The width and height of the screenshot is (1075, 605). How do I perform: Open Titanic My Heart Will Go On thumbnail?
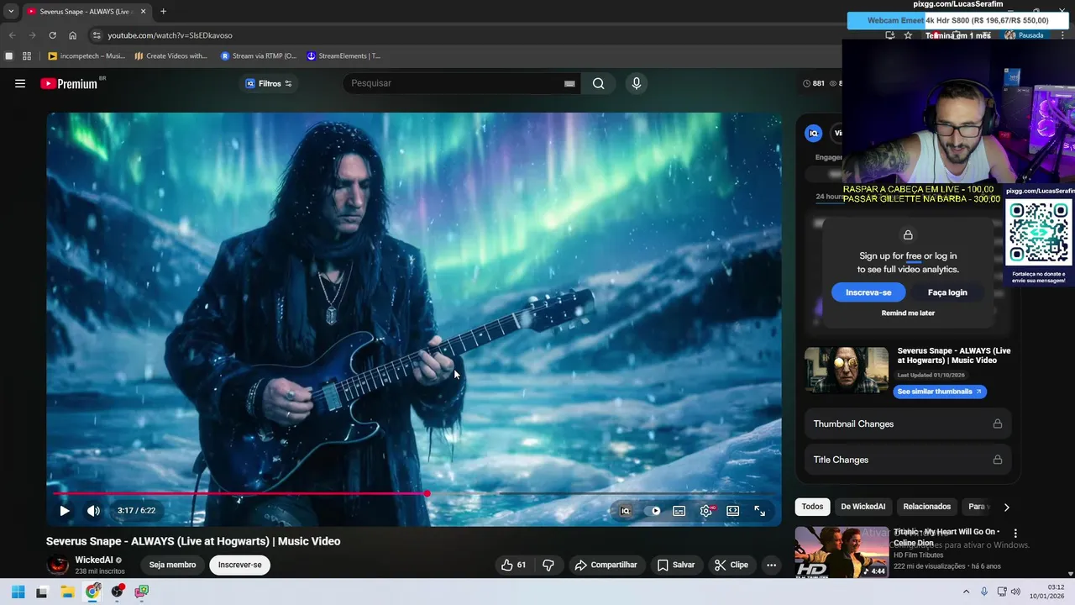click(842, 552)
